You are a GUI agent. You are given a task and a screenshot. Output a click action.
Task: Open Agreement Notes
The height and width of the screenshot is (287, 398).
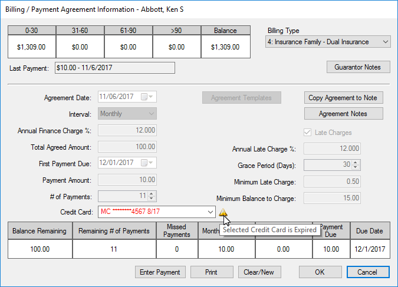[343, 114]
